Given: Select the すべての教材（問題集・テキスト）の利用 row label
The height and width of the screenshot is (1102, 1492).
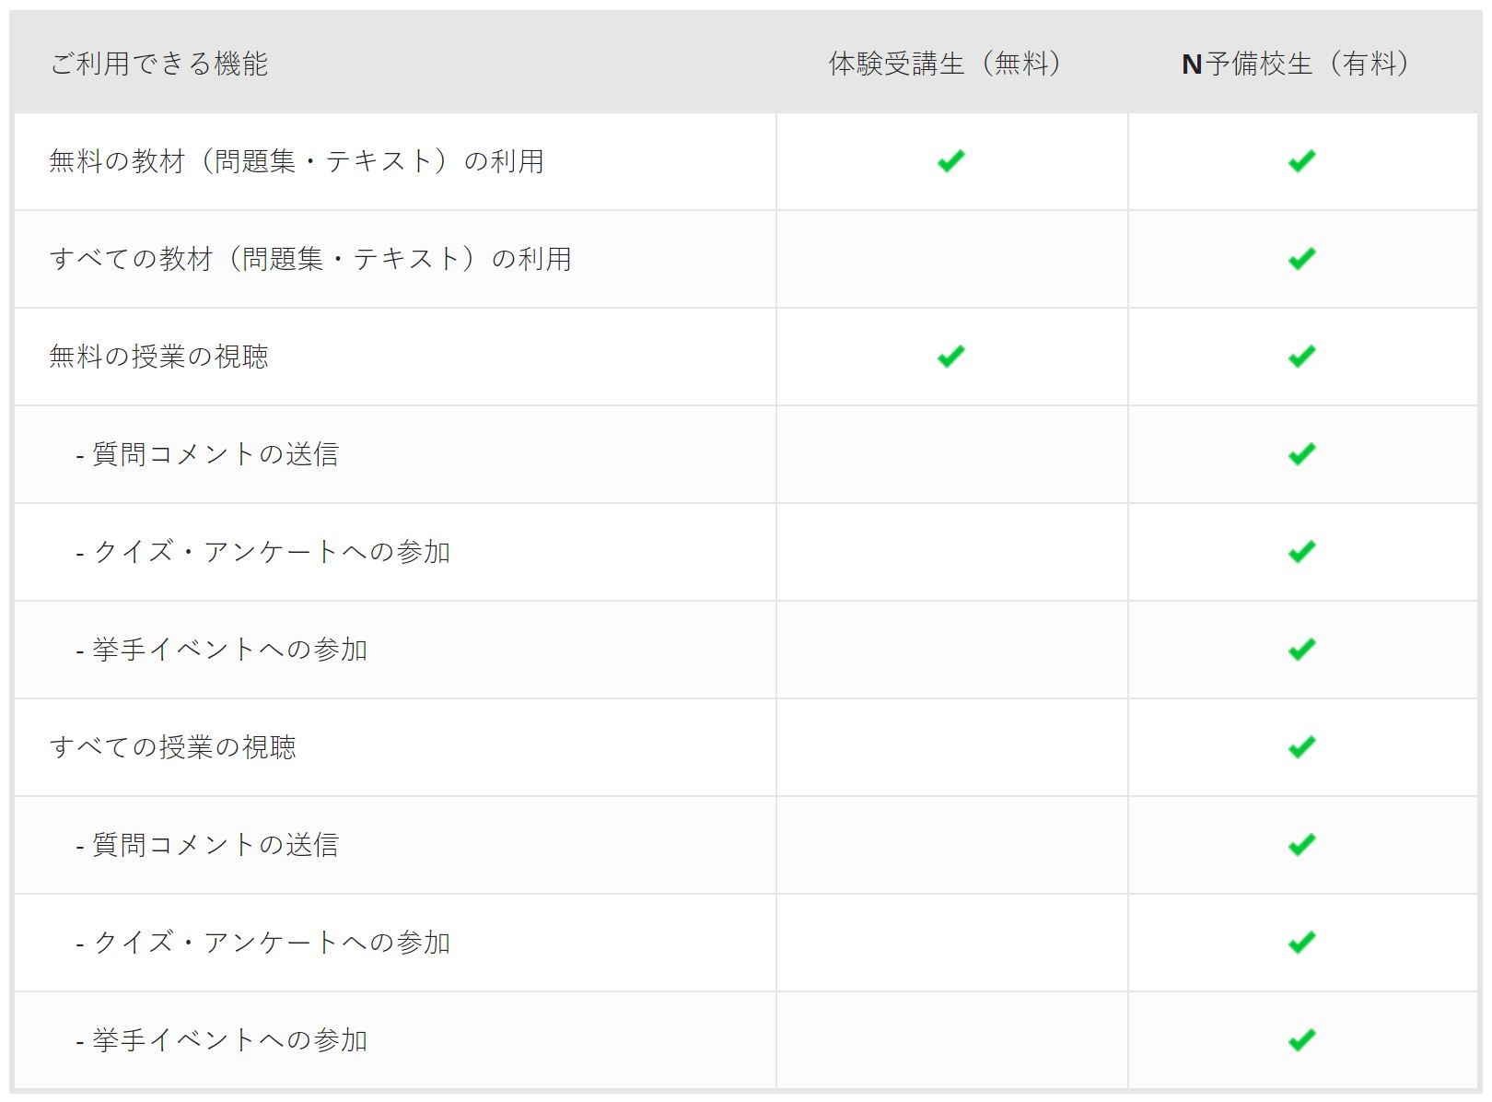Looking at the screenshot, I should tap(310, 259).
